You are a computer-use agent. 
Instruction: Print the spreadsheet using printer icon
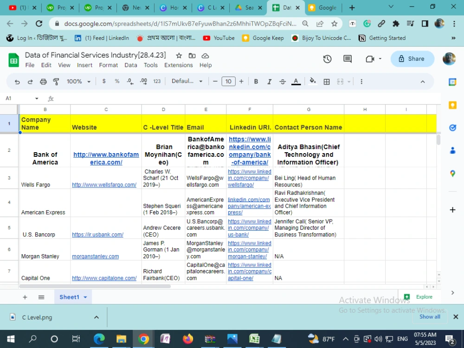43,82
